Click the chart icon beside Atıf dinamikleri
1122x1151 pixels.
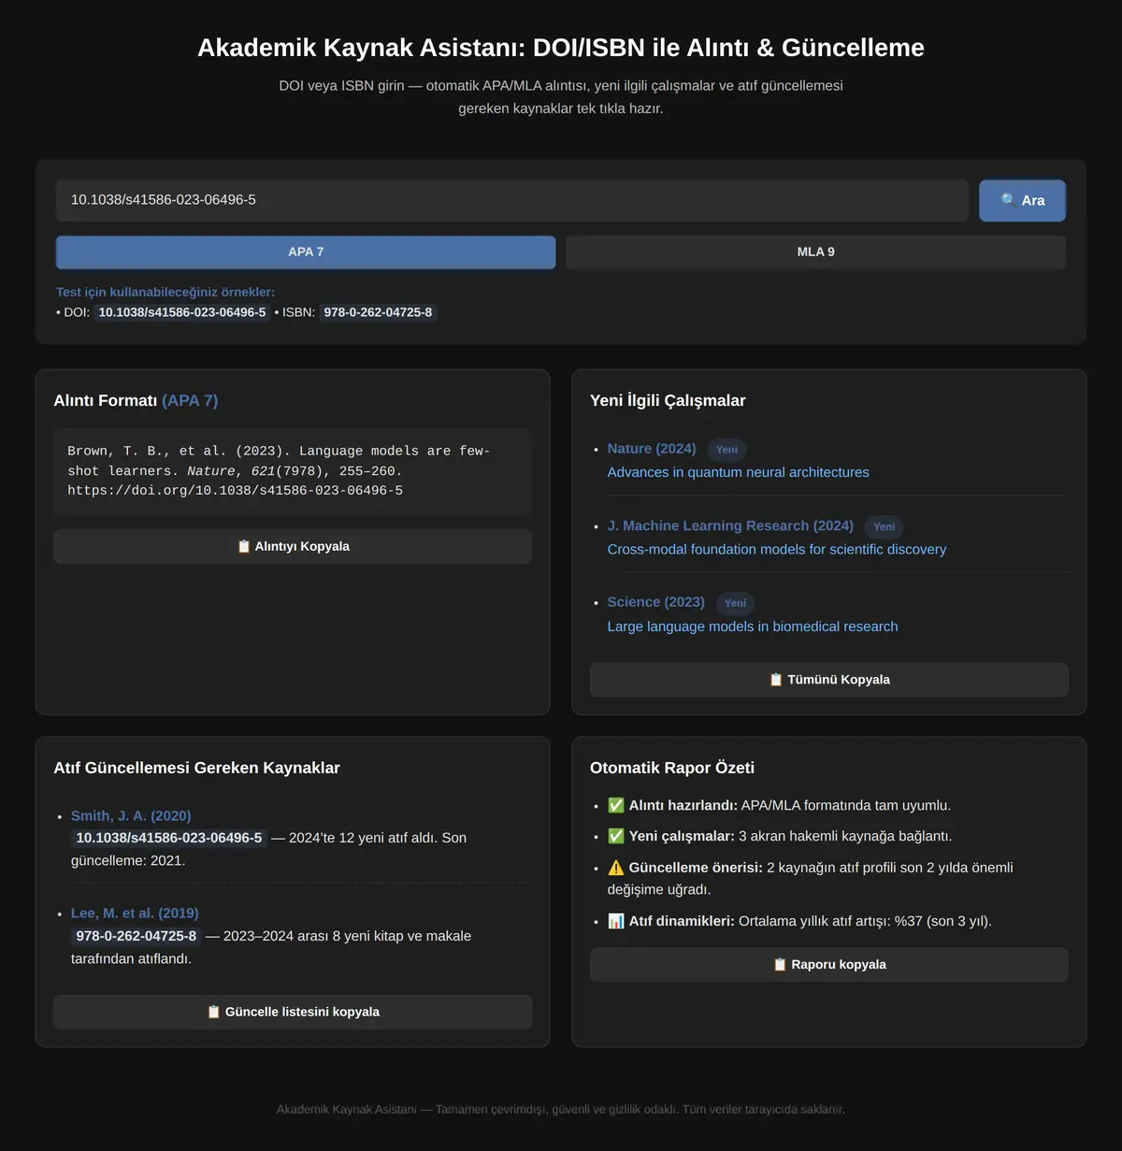[x=615, y=921]
